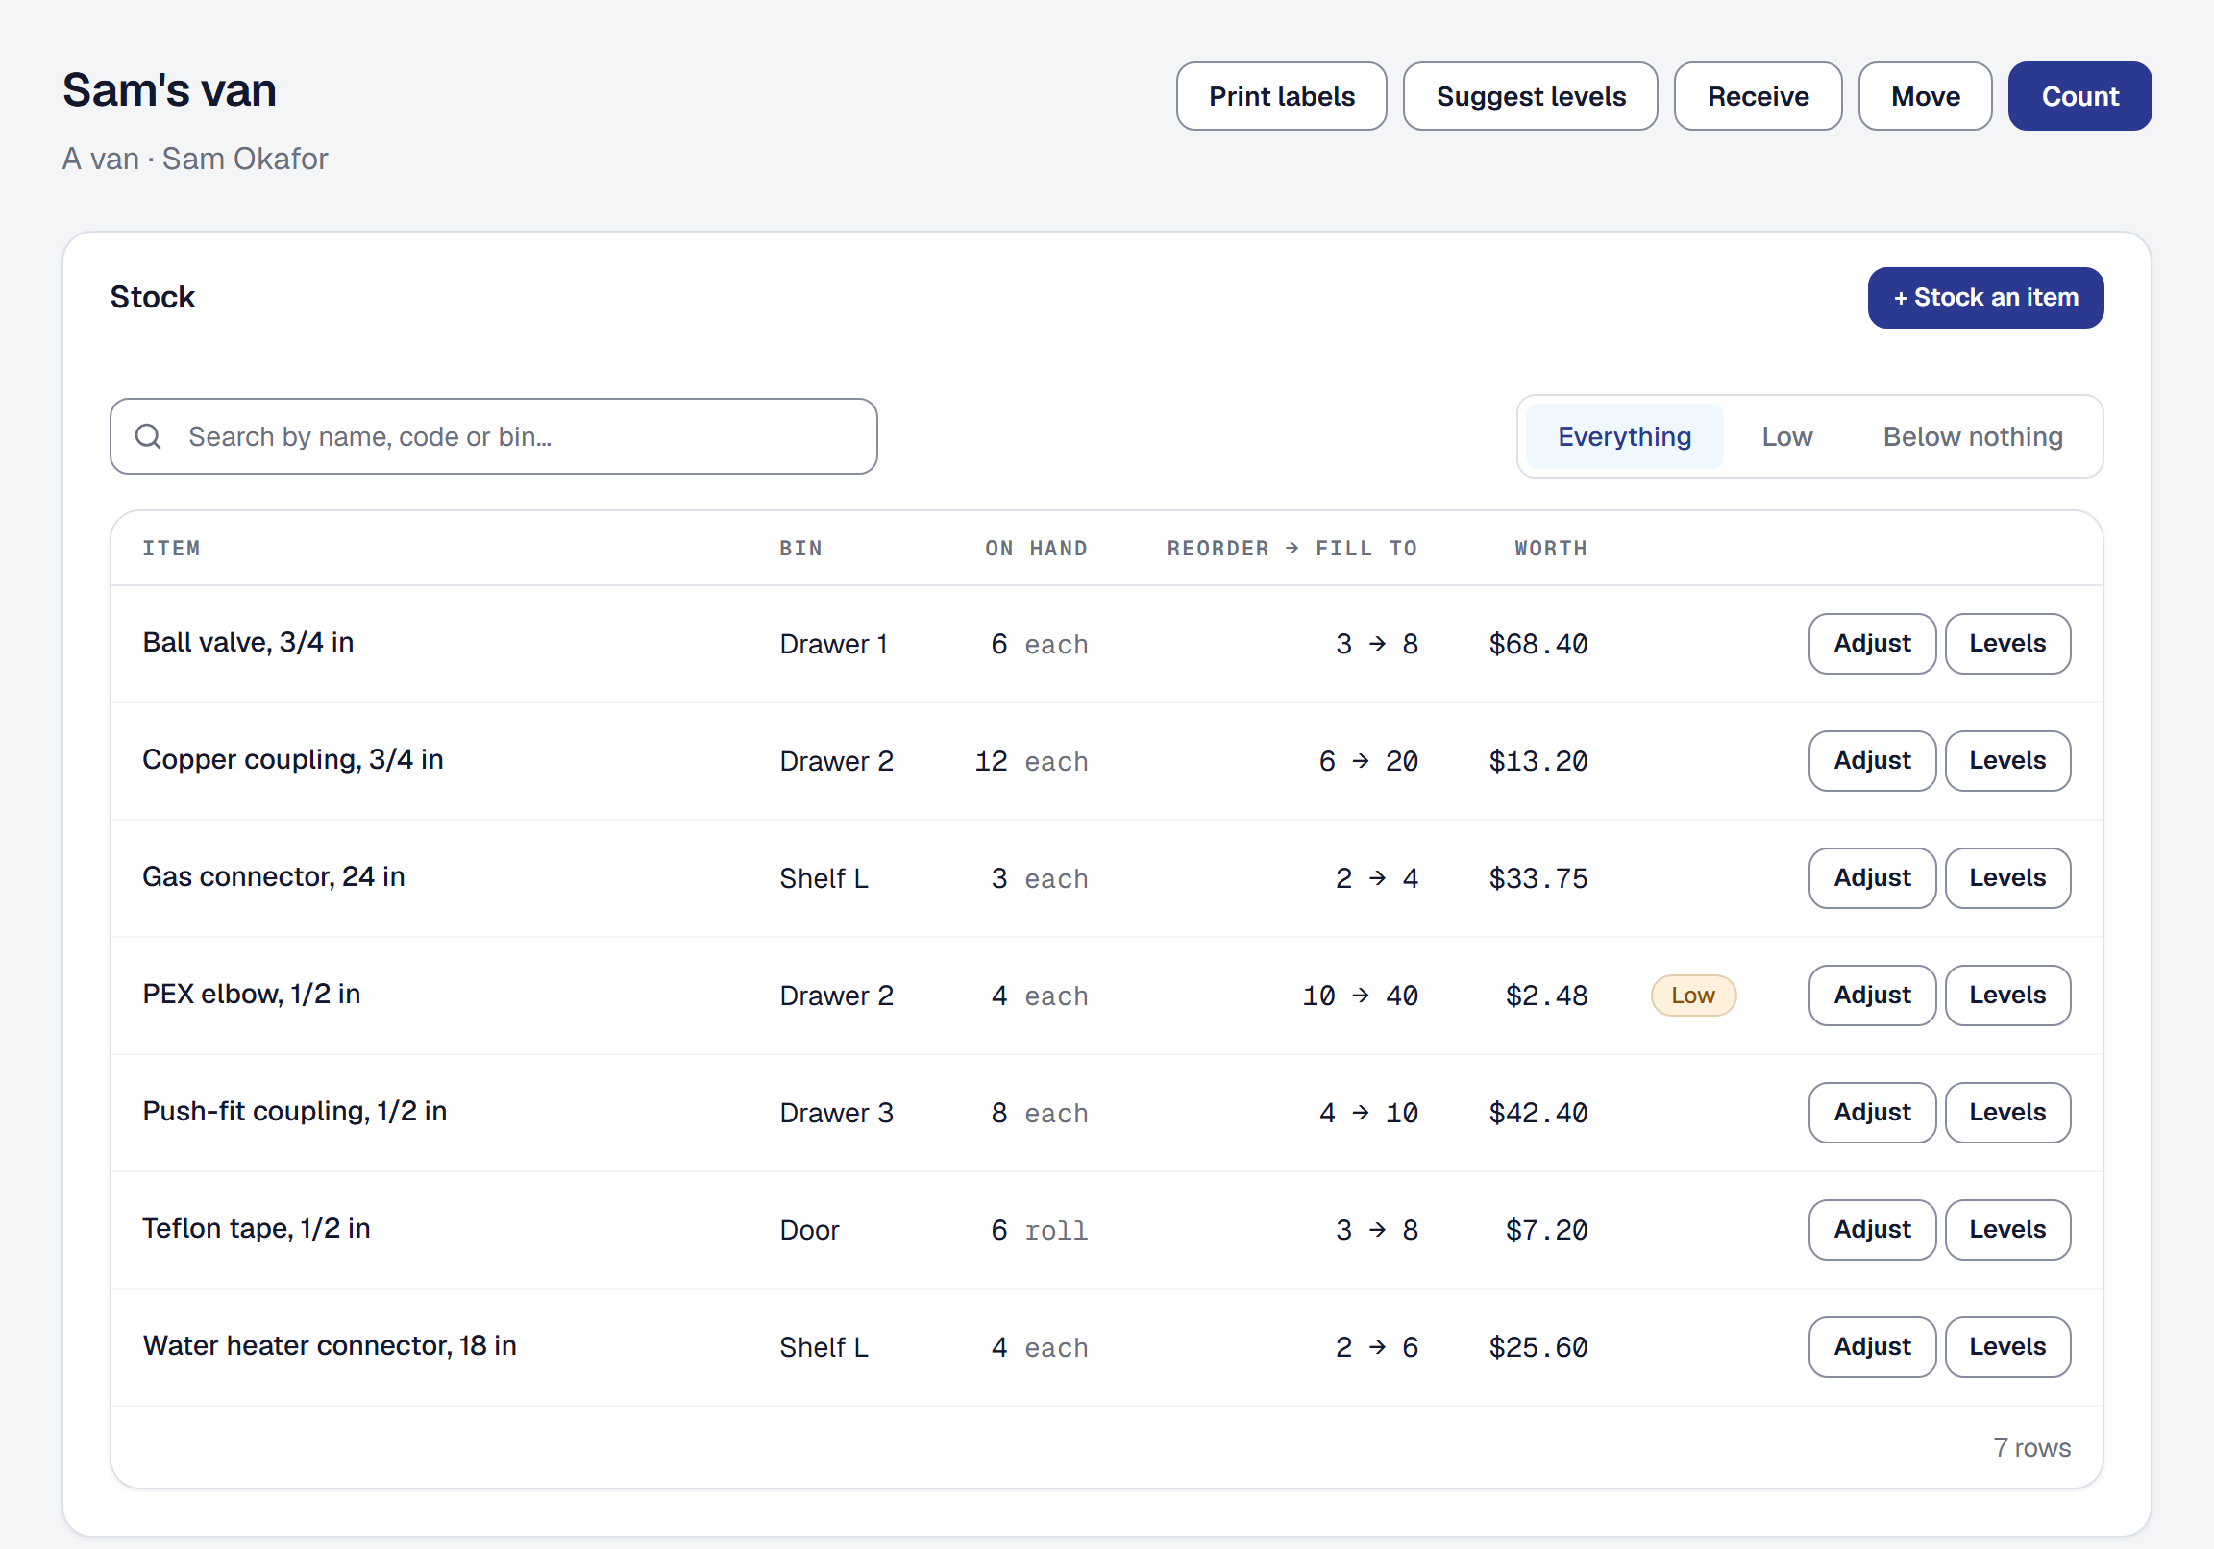2214x1549 pixels.
Task: Adjust PEX elbow, 1/2 in
Action: (x=1871, y=995)
